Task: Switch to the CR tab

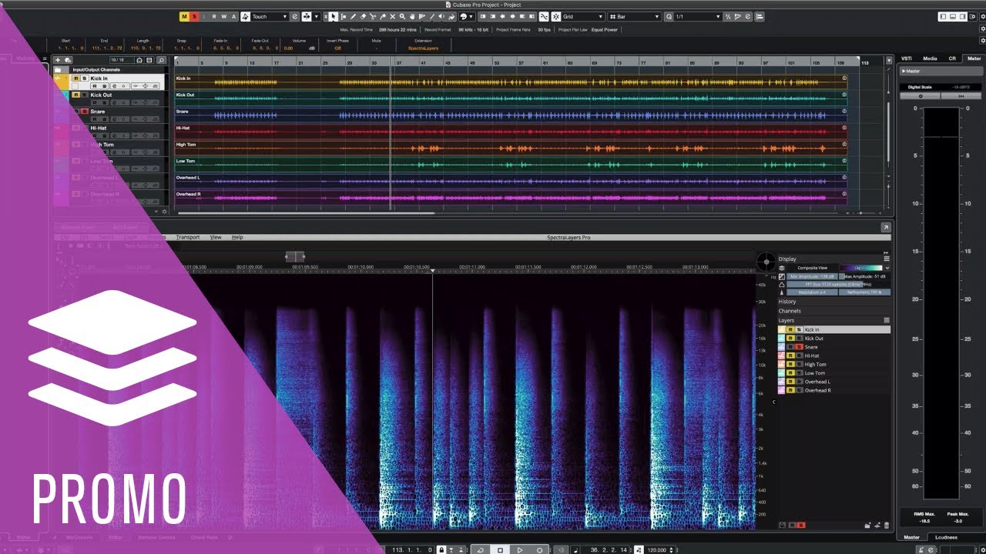Action: [x=952, y=58]
